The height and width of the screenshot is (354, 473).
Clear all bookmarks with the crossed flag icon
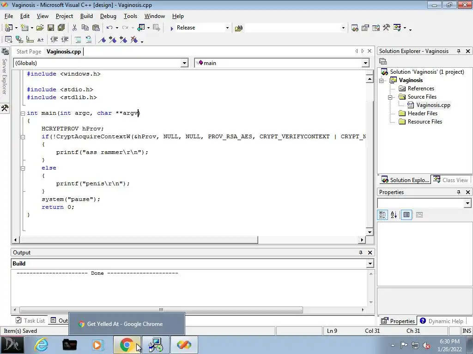pyautogui.click(x=134, y=40)
